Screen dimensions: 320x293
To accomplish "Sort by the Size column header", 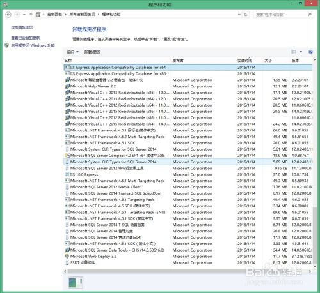I will click(x=268, y=61).
